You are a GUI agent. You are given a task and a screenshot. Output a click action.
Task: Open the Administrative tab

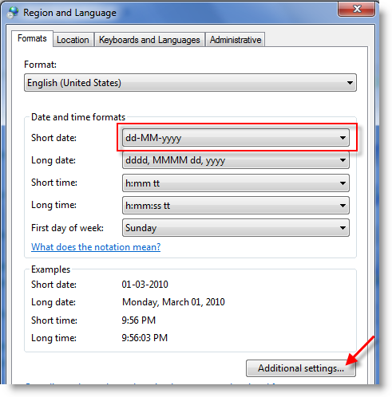click(236, 40)
